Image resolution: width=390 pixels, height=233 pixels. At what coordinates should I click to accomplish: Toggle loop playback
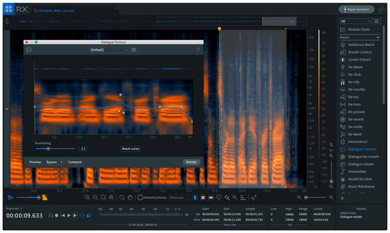82,215
